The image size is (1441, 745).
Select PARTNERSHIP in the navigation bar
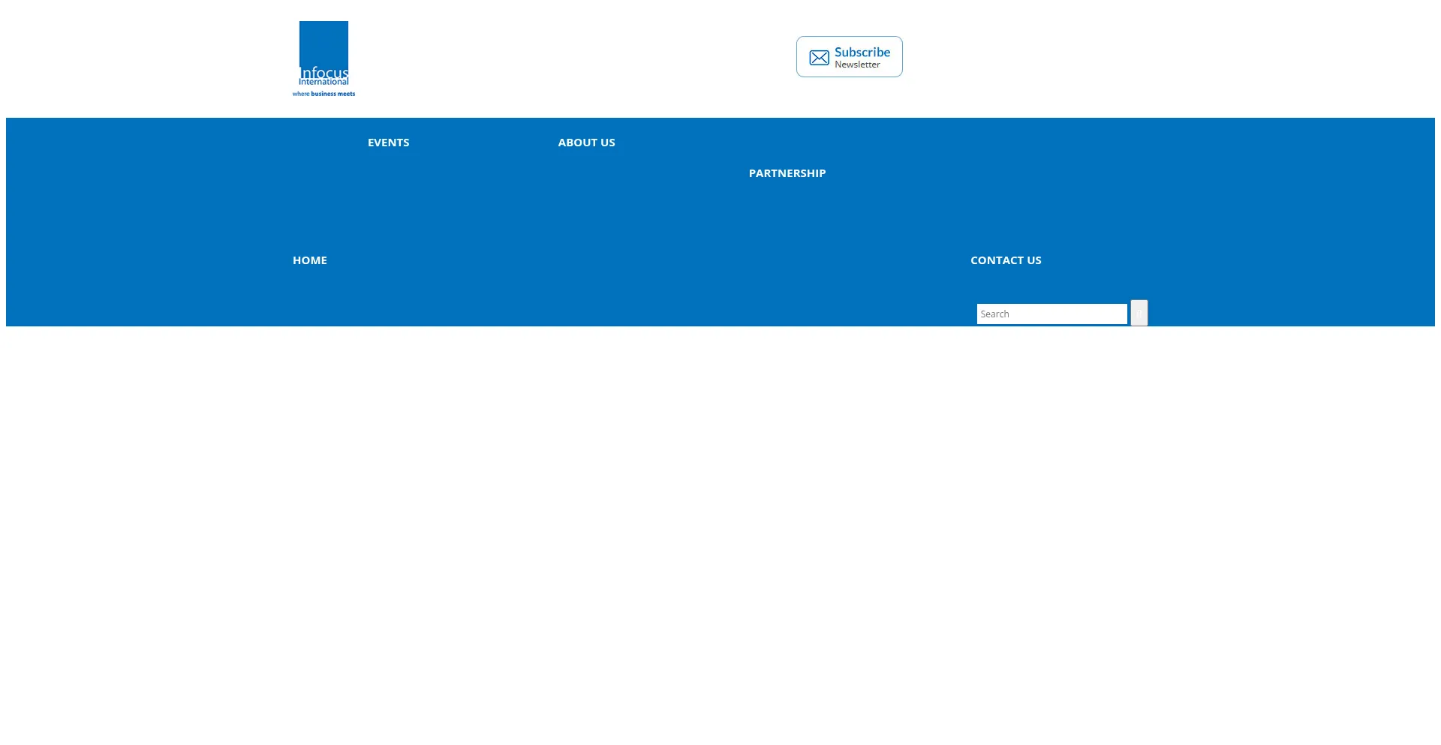tap(787, 173)
